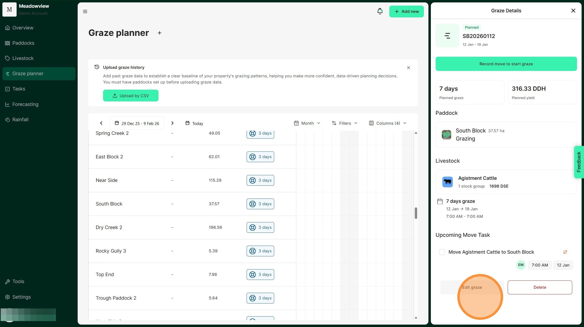
Task: Click the plus icon beside Graze planner title
Action: coord(159,33)
